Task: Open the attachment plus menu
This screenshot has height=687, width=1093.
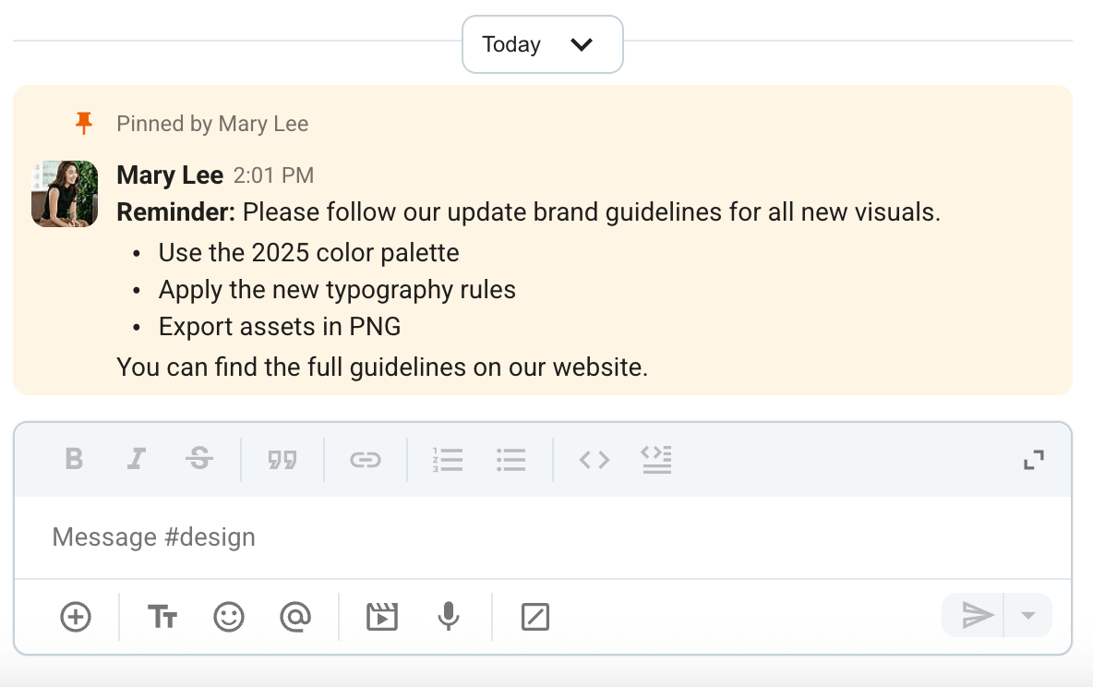Action: (75, 616)
